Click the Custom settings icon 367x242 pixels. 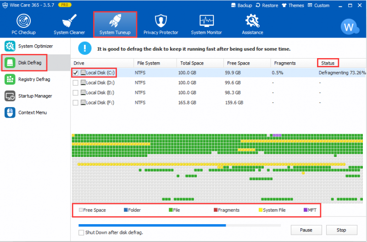tap(310, 5)
